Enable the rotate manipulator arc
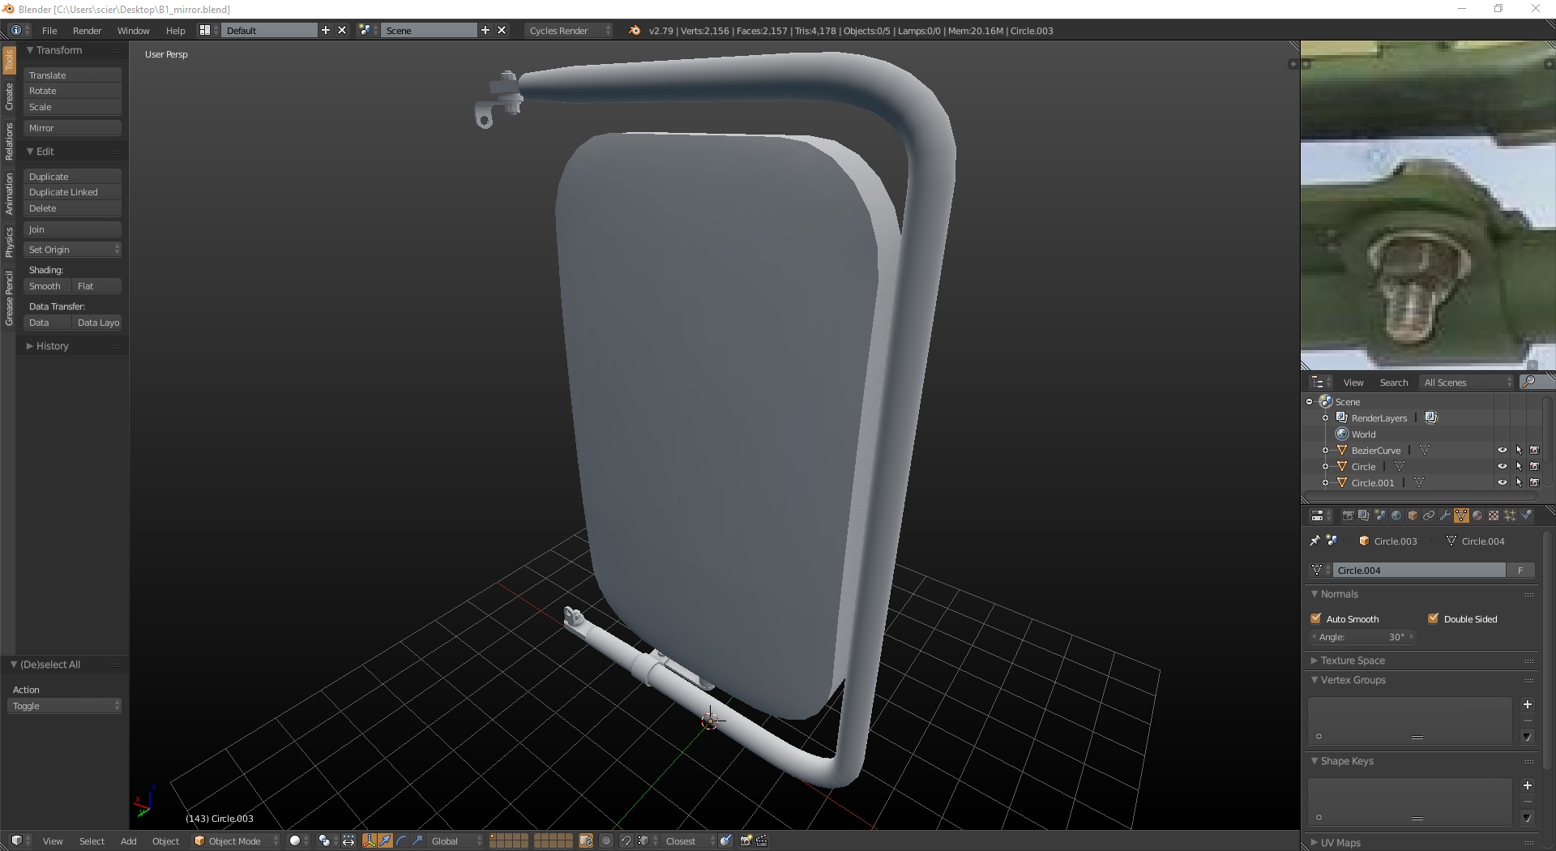The height and width of the screenshot is (851, 1556). point(401,840)
